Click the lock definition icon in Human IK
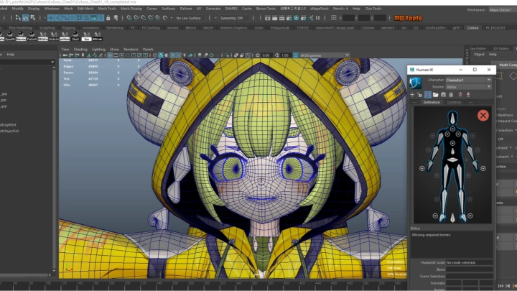 pyautogui.click(x=419, y=95)
